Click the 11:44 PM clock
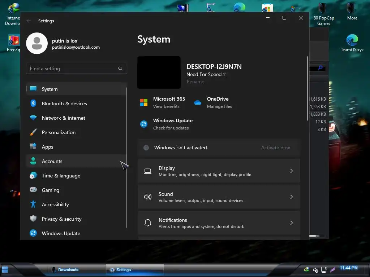The image size is (370, 277). click(349, 268)
